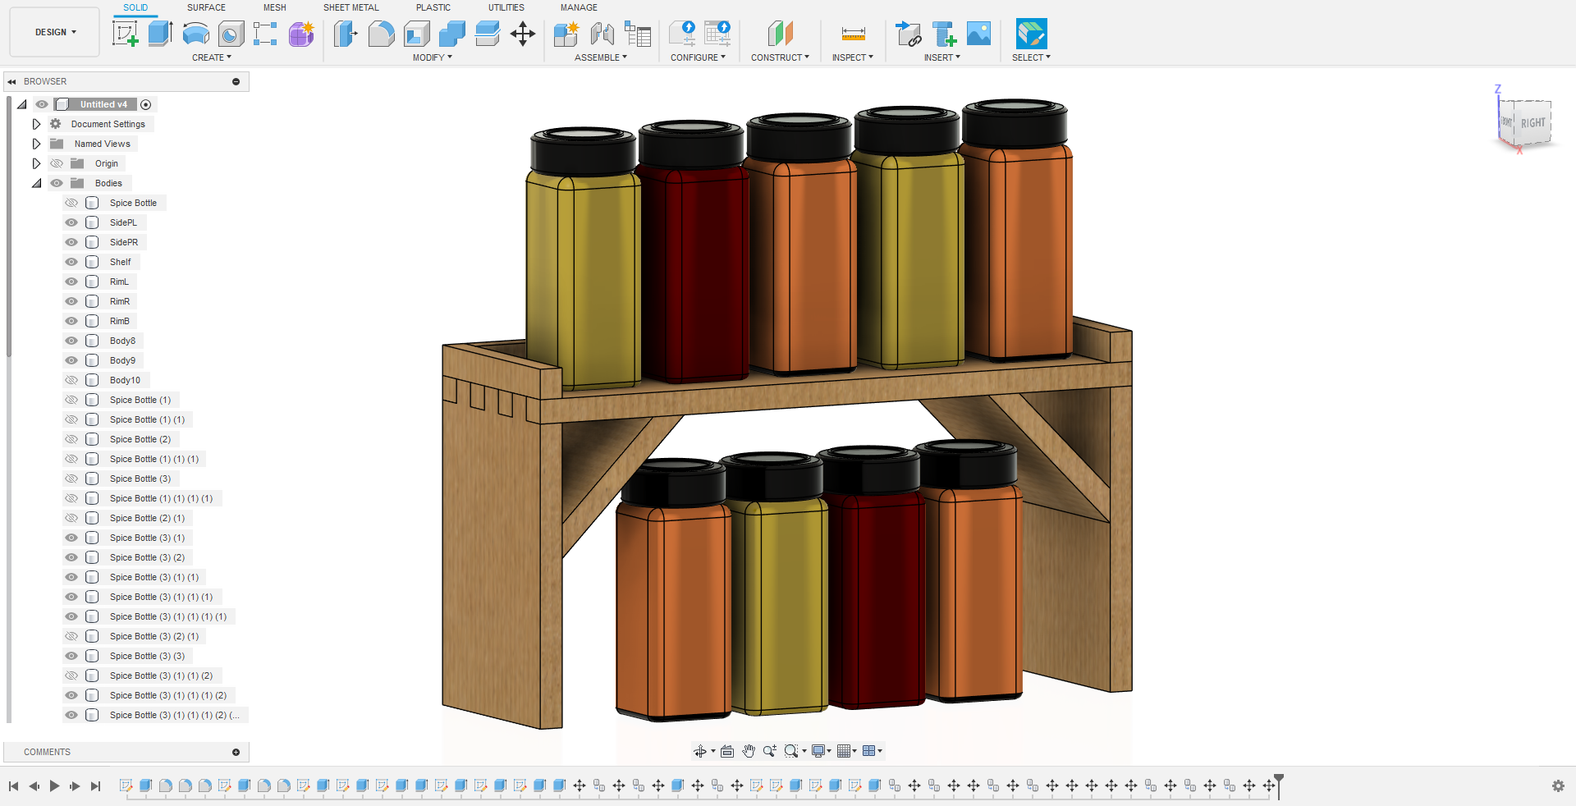The height and width of the screenshot is (806, 1576).
Task: Select the Create Form tool
Action: pos(301,34)
